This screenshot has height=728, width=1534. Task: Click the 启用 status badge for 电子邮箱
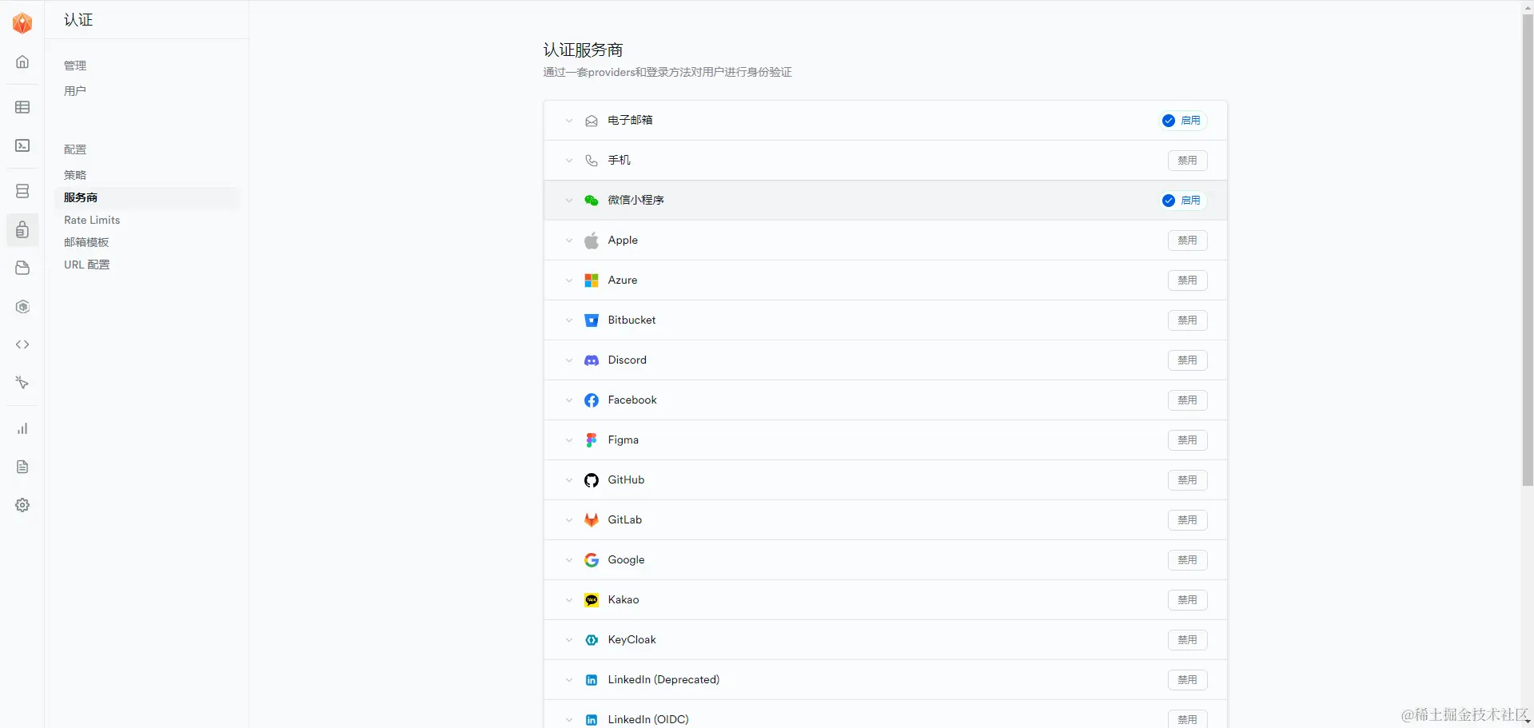point(1183,121)
